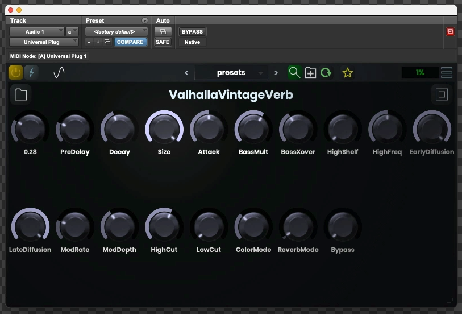The width and height of the screenshot is (462, 314).
Task: Click MIDI Node Universal Plug 1 label
Action: click(48, 56)
